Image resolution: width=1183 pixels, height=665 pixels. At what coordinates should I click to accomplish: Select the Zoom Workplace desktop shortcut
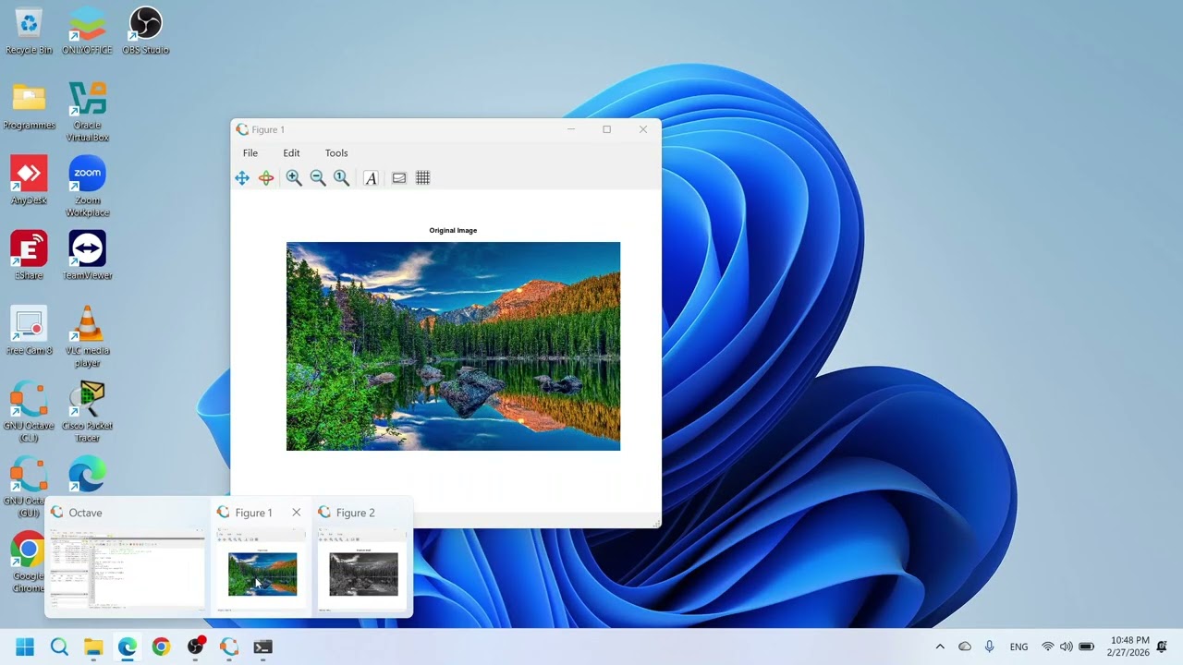point(87,187)
